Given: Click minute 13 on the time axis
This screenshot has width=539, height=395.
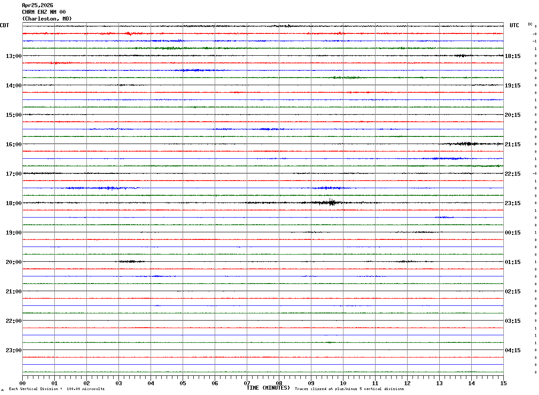Looking at the screenshot, I should (x=439, y=383).
